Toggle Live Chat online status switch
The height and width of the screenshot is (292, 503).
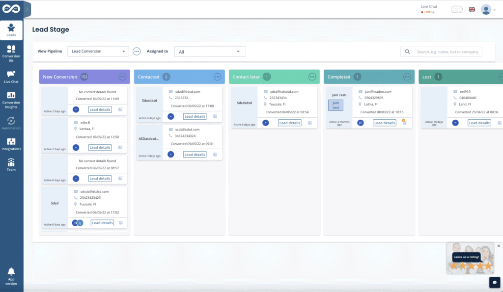(x=456, y=9)
